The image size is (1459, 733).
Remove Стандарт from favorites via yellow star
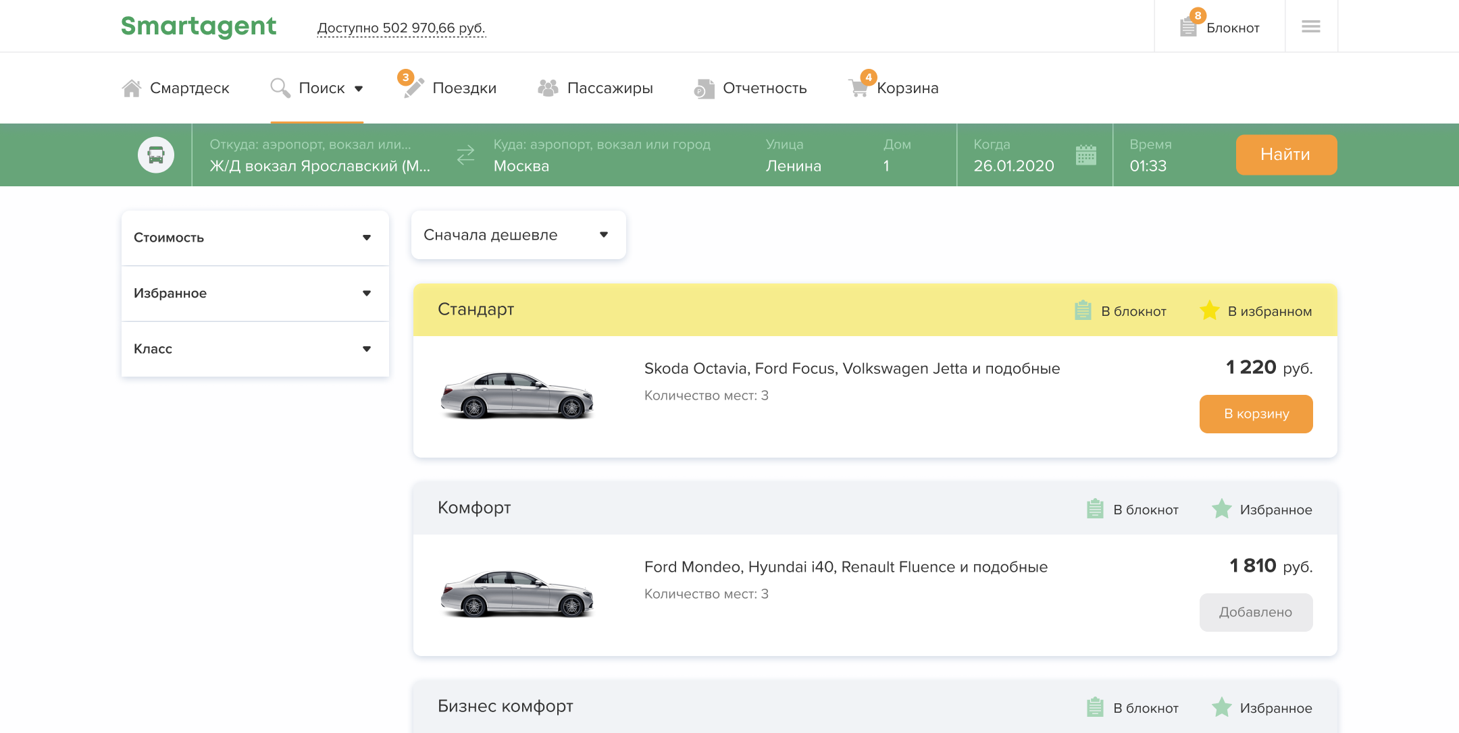1209,310
